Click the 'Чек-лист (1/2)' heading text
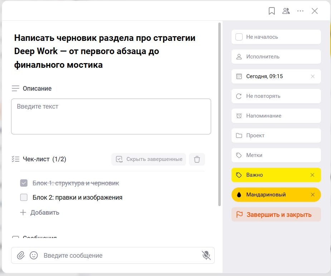Screen dimensions: 331x276 tap(44, 159)
